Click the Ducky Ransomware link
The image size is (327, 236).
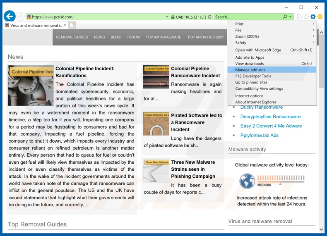[x=262, y=107]
